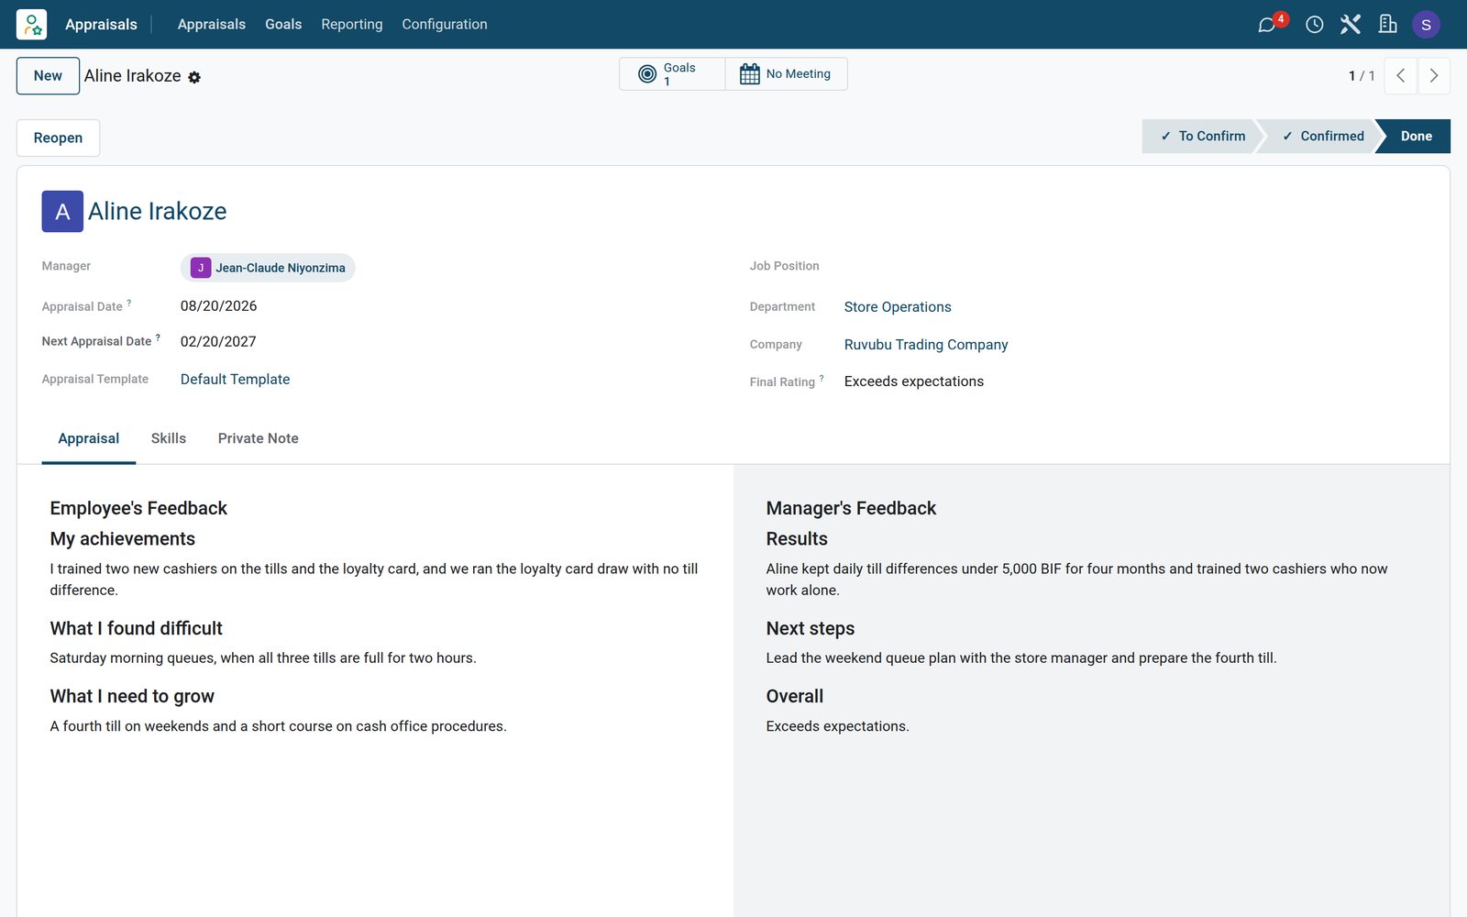Click the help mark beside Next Appraisal Date
Screen dimensions: 1467x917
(158, 337)
